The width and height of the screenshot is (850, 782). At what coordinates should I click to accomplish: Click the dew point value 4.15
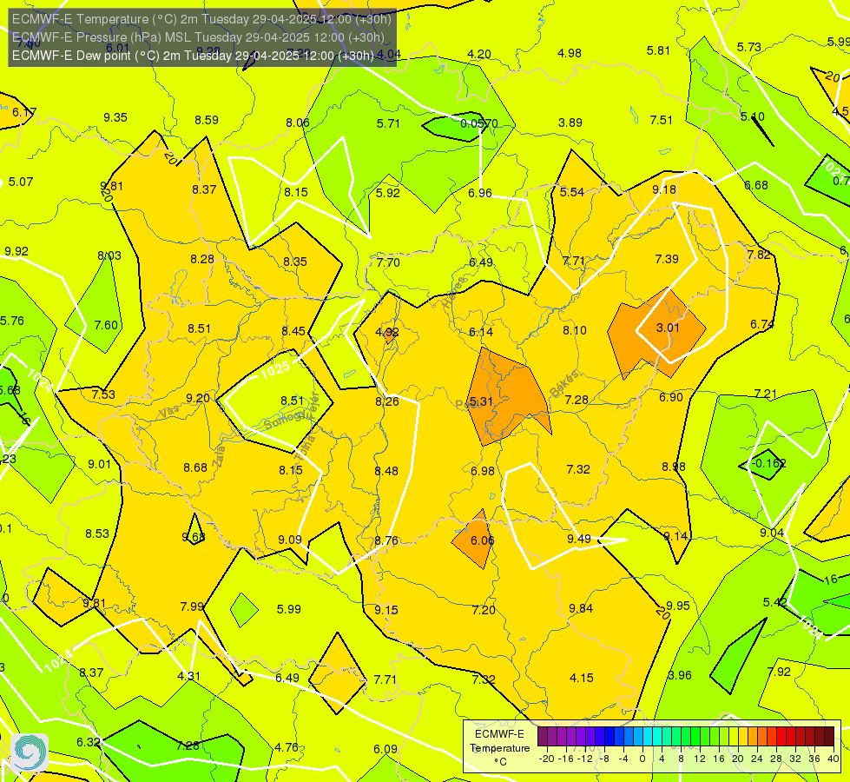582,678
